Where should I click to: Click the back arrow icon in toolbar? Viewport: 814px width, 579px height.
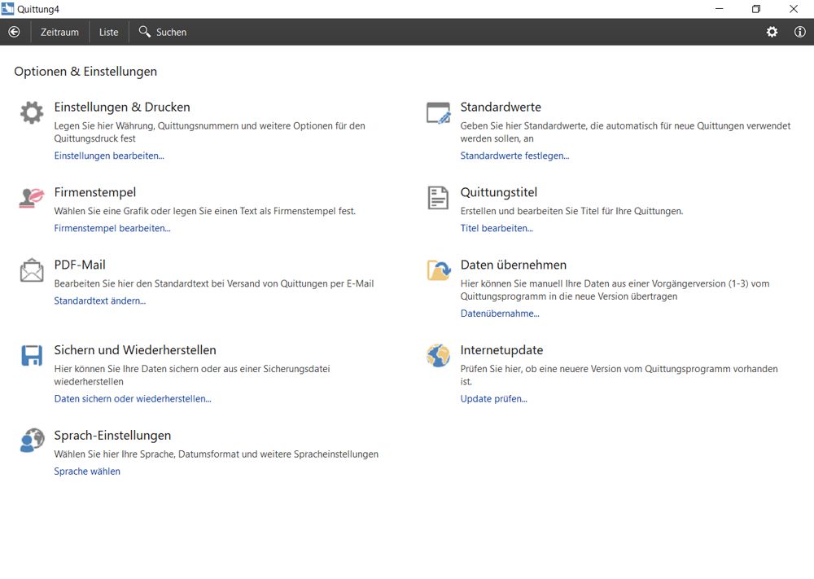pos(14,32)
